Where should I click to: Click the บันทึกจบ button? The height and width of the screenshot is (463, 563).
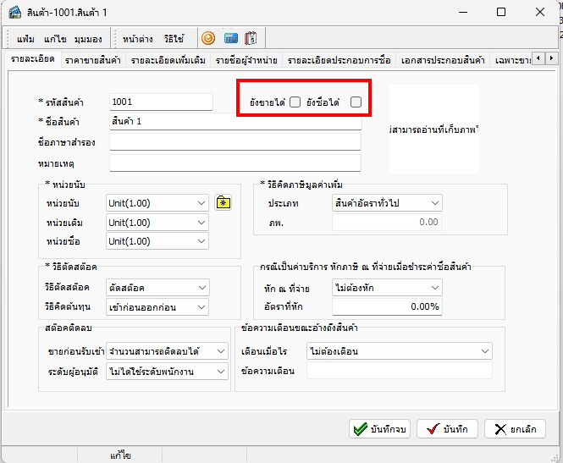pos(380,428)
